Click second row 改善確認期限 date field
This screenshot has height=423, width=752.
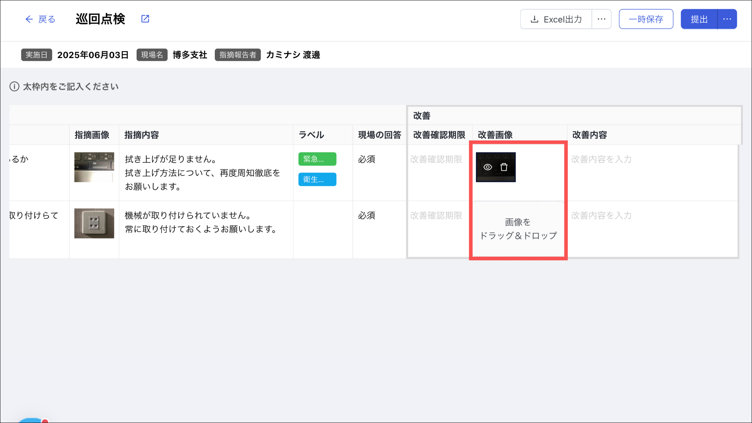(x=436, y=216)
